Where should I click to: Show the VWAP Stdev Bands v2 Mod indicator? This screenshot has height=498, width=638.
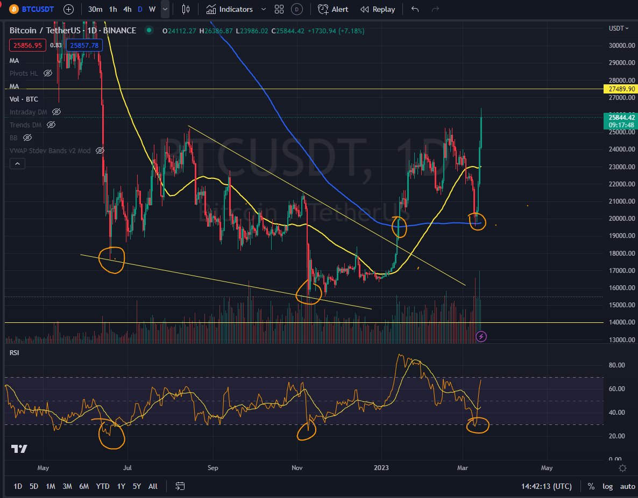100,151
